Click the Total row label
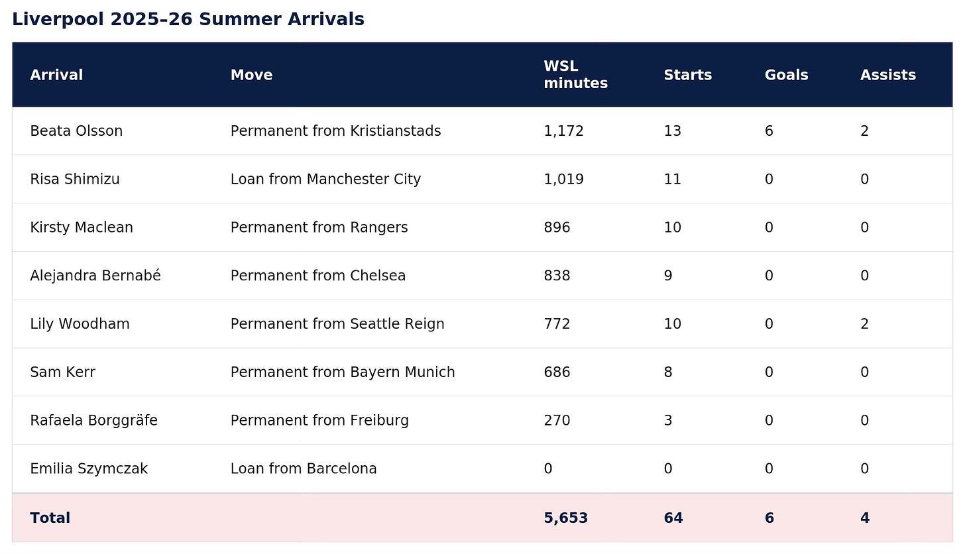 50,518
